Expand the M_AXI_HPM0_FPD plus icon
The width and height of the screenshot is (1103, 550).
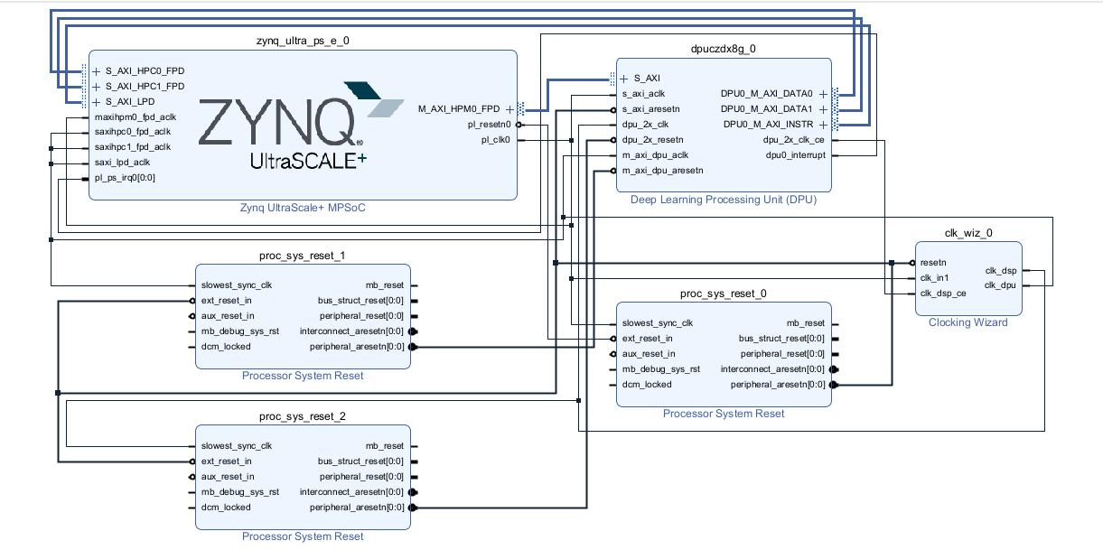pos(509,108)
